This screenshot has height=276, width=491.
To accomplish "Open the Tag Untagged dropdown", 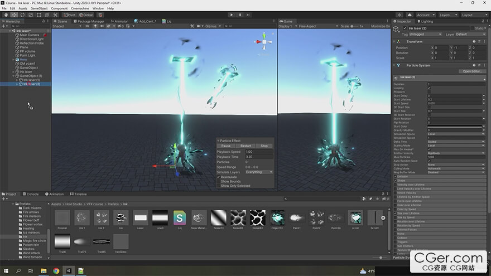I will (x=425, y=34).
